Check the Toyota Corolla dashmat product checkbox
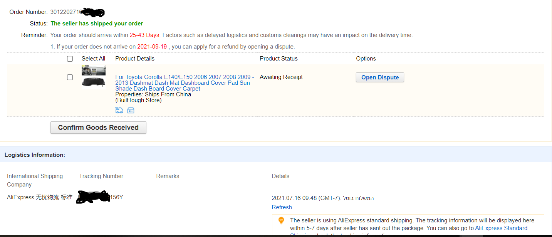 [x=70, y=77]
